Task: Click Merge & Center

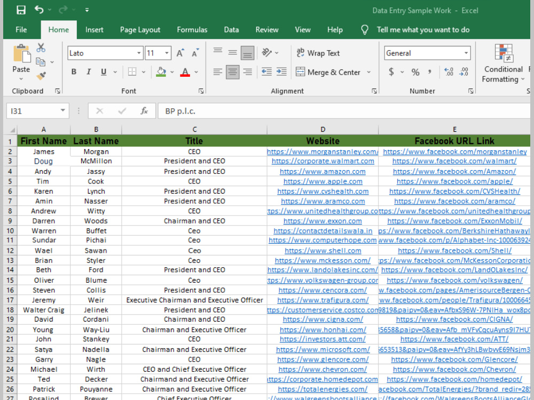Action: click(x=328, y=72)
